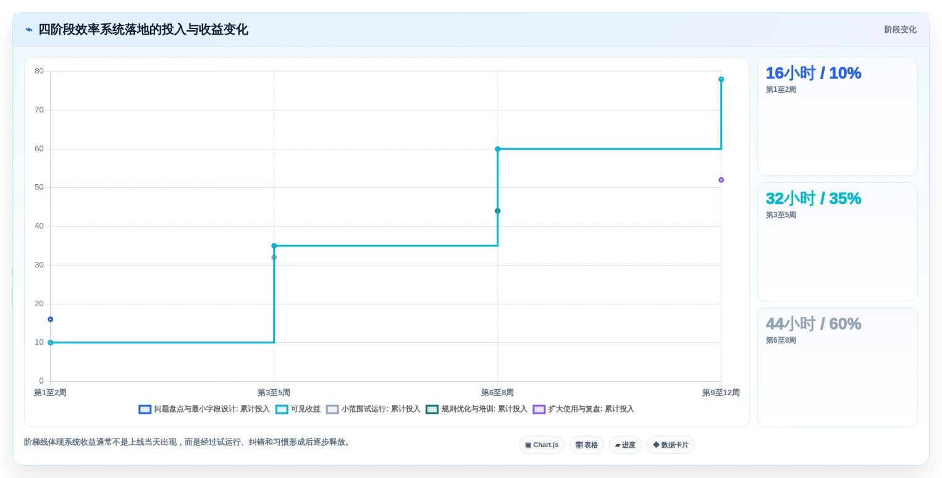Click the gray data point at 32 for 第3至5周
942x478 pixels.
click(274, 258)
